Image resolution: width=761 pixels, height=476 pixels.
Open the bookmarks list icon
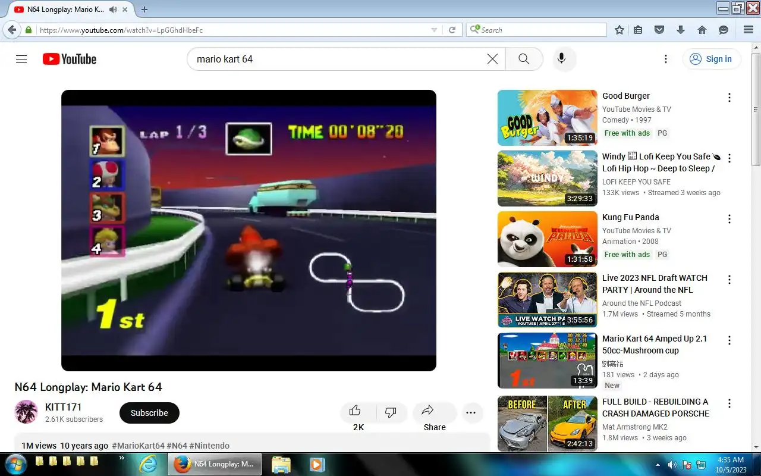(x=638, y=30)
